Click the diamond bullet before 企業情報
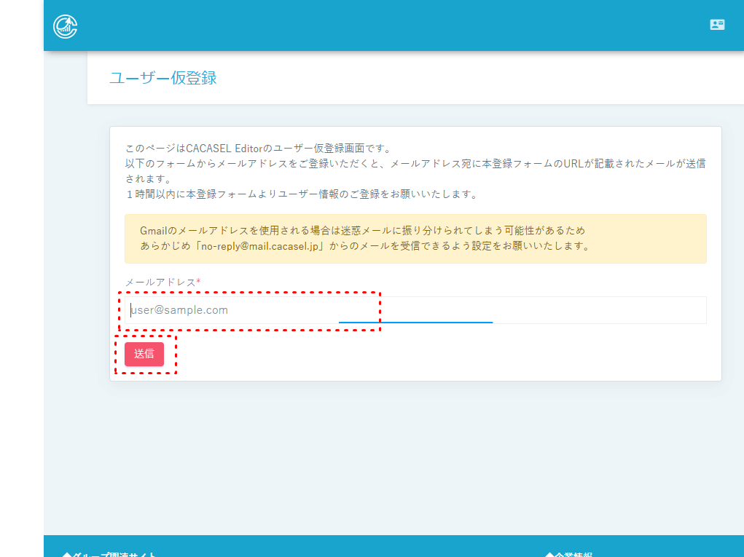The width and height of the screenshot is (744, 557). click(549, 555)
